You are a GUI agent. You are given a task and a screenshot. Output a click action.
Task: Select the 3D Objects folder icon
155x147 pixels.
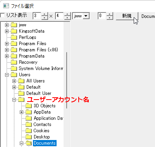(x=29, y=106)
